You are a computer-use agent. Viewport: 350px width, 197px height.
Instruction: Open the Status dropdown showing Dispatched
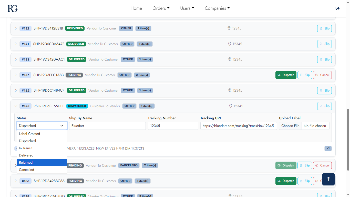coord(42,126)
